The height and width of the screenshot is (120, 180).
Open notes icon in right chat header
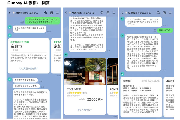[x=164, y=13]
